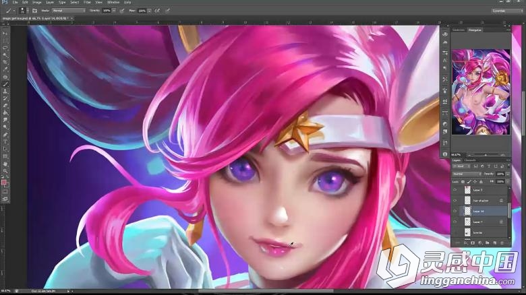Image resolution: width=526 pixels, height=295 pixels.
Task: Toggle Quick Mask mode in the toolbox
Action: point(5,192)
